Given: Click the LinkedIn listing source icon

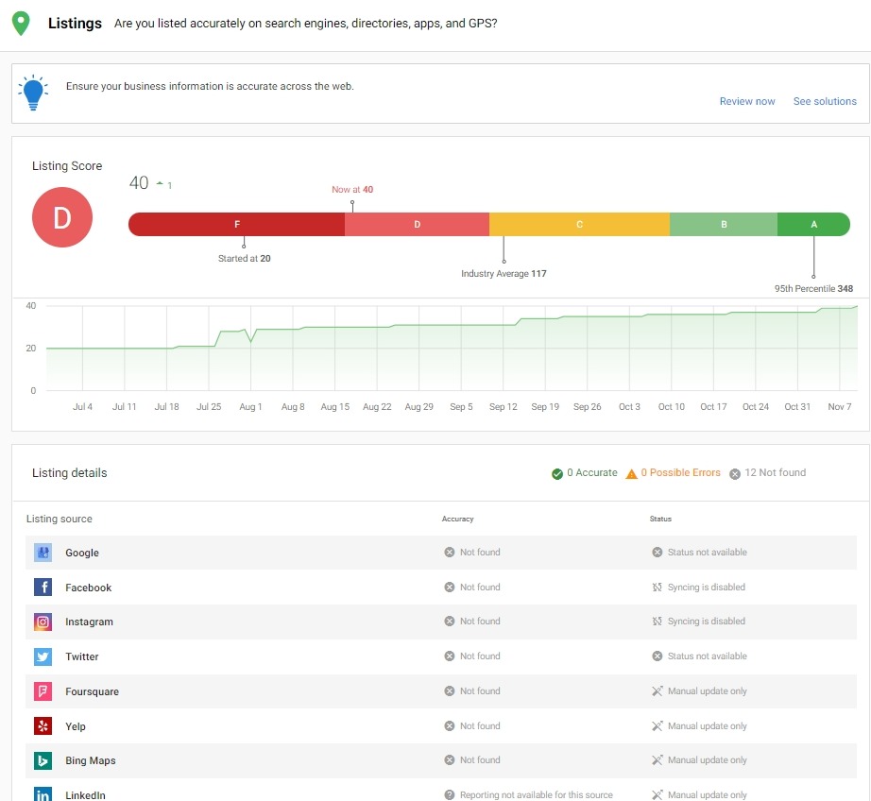Looking at the screenshot, I should tap(43, 793).
